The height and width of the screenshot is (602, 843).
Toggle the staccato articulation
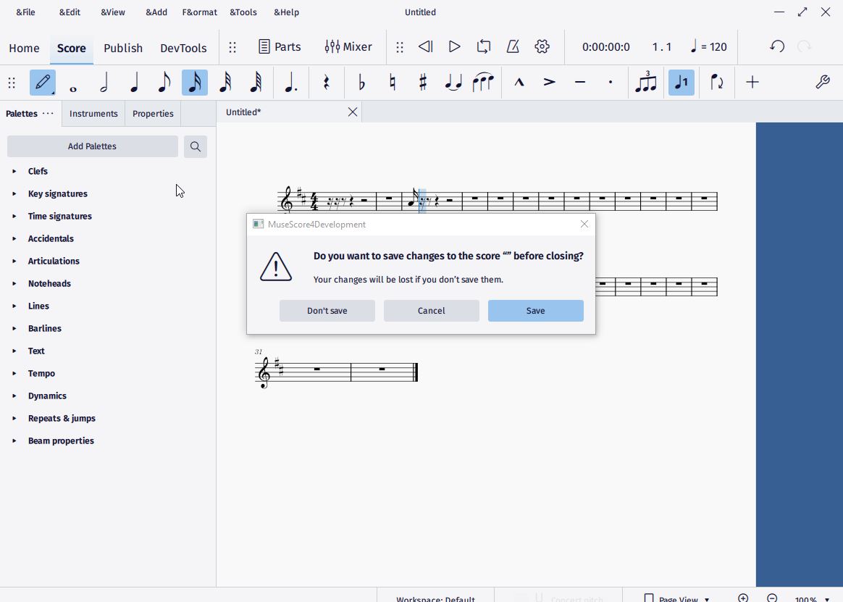click(x=610, y=83)
